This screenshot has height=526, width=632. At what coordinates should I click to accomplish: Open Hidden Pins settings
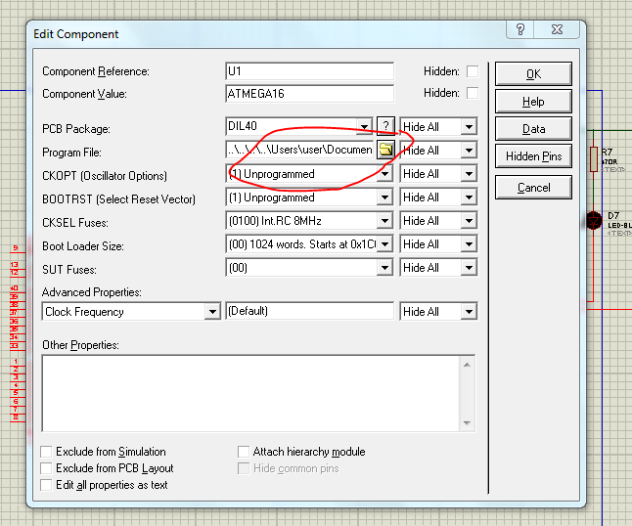point(533,155)
